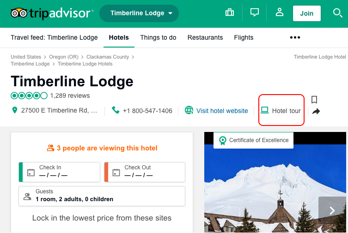Click 3 people are viewing this hotel
Image resolution: width=348 pixels, height=233 pixels.
(x=107, y=148)
